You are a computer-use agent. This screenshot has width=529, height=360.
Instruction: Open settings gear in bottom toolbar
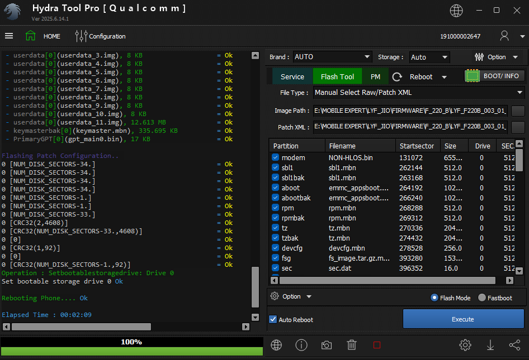point(465,345)
